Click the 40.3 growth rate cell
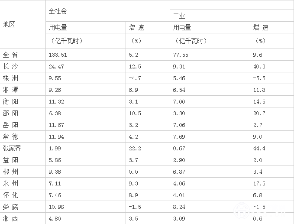Screen dimensions: 294x224 259,67
